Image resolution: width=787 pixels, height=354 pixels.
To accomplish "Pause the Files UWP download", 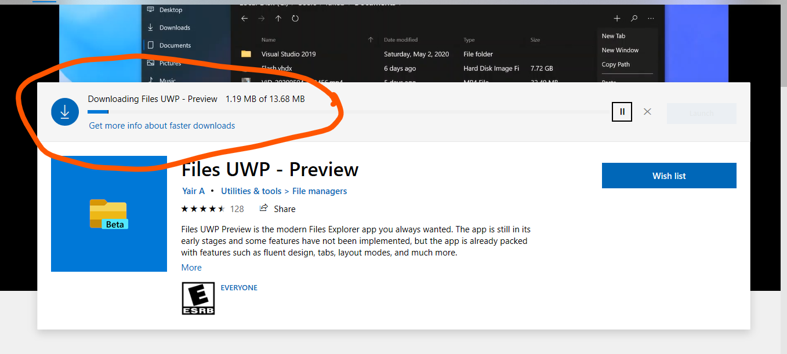I will click(x=622, y=112).
